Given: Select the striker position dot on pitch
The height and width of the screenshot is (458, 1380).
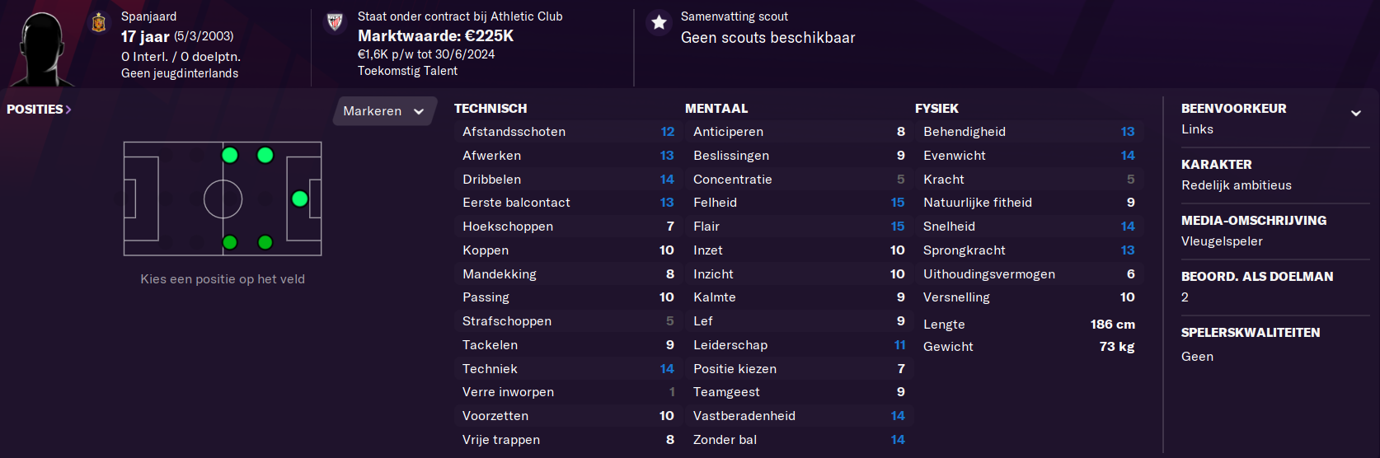Looking at the screenshot, I should pyautogui.click(x=300, y=199).
